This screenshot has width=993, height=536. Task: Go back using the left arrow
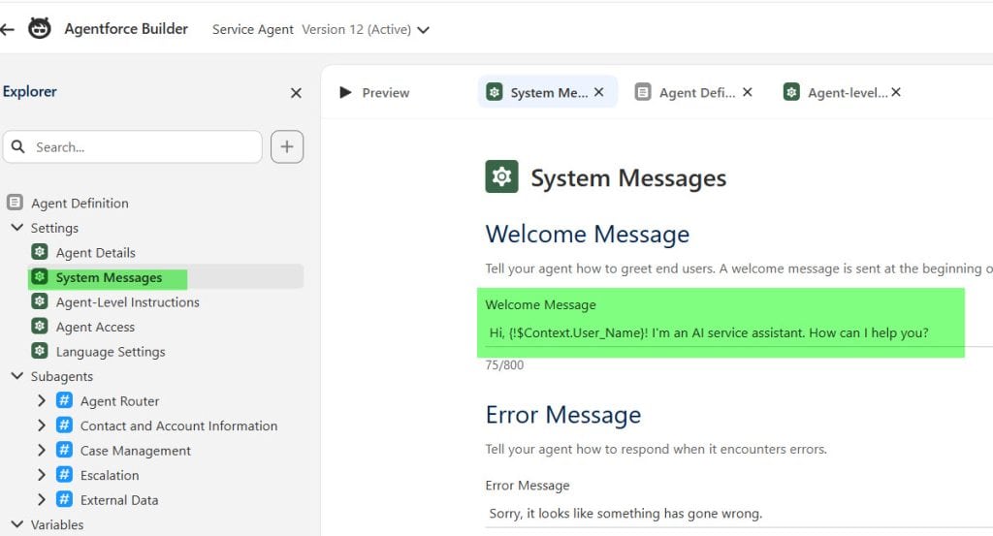tap(7, 29)
